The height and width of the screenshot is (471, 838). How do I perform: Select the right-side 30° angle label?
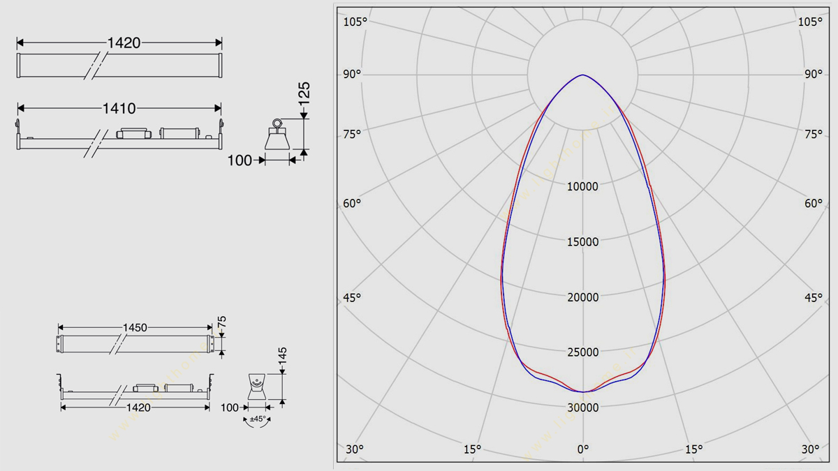[x=810, y=449]
